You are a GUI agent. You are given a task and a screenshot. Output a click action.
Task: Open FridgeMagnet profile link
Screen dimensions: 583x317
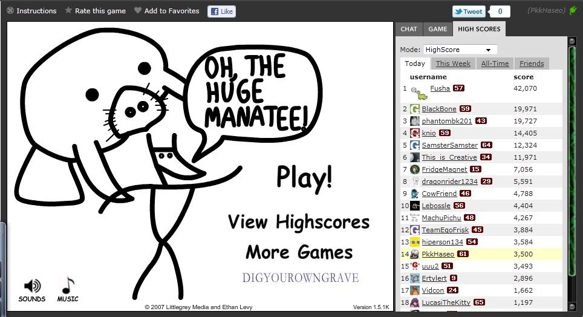point(445,169)
